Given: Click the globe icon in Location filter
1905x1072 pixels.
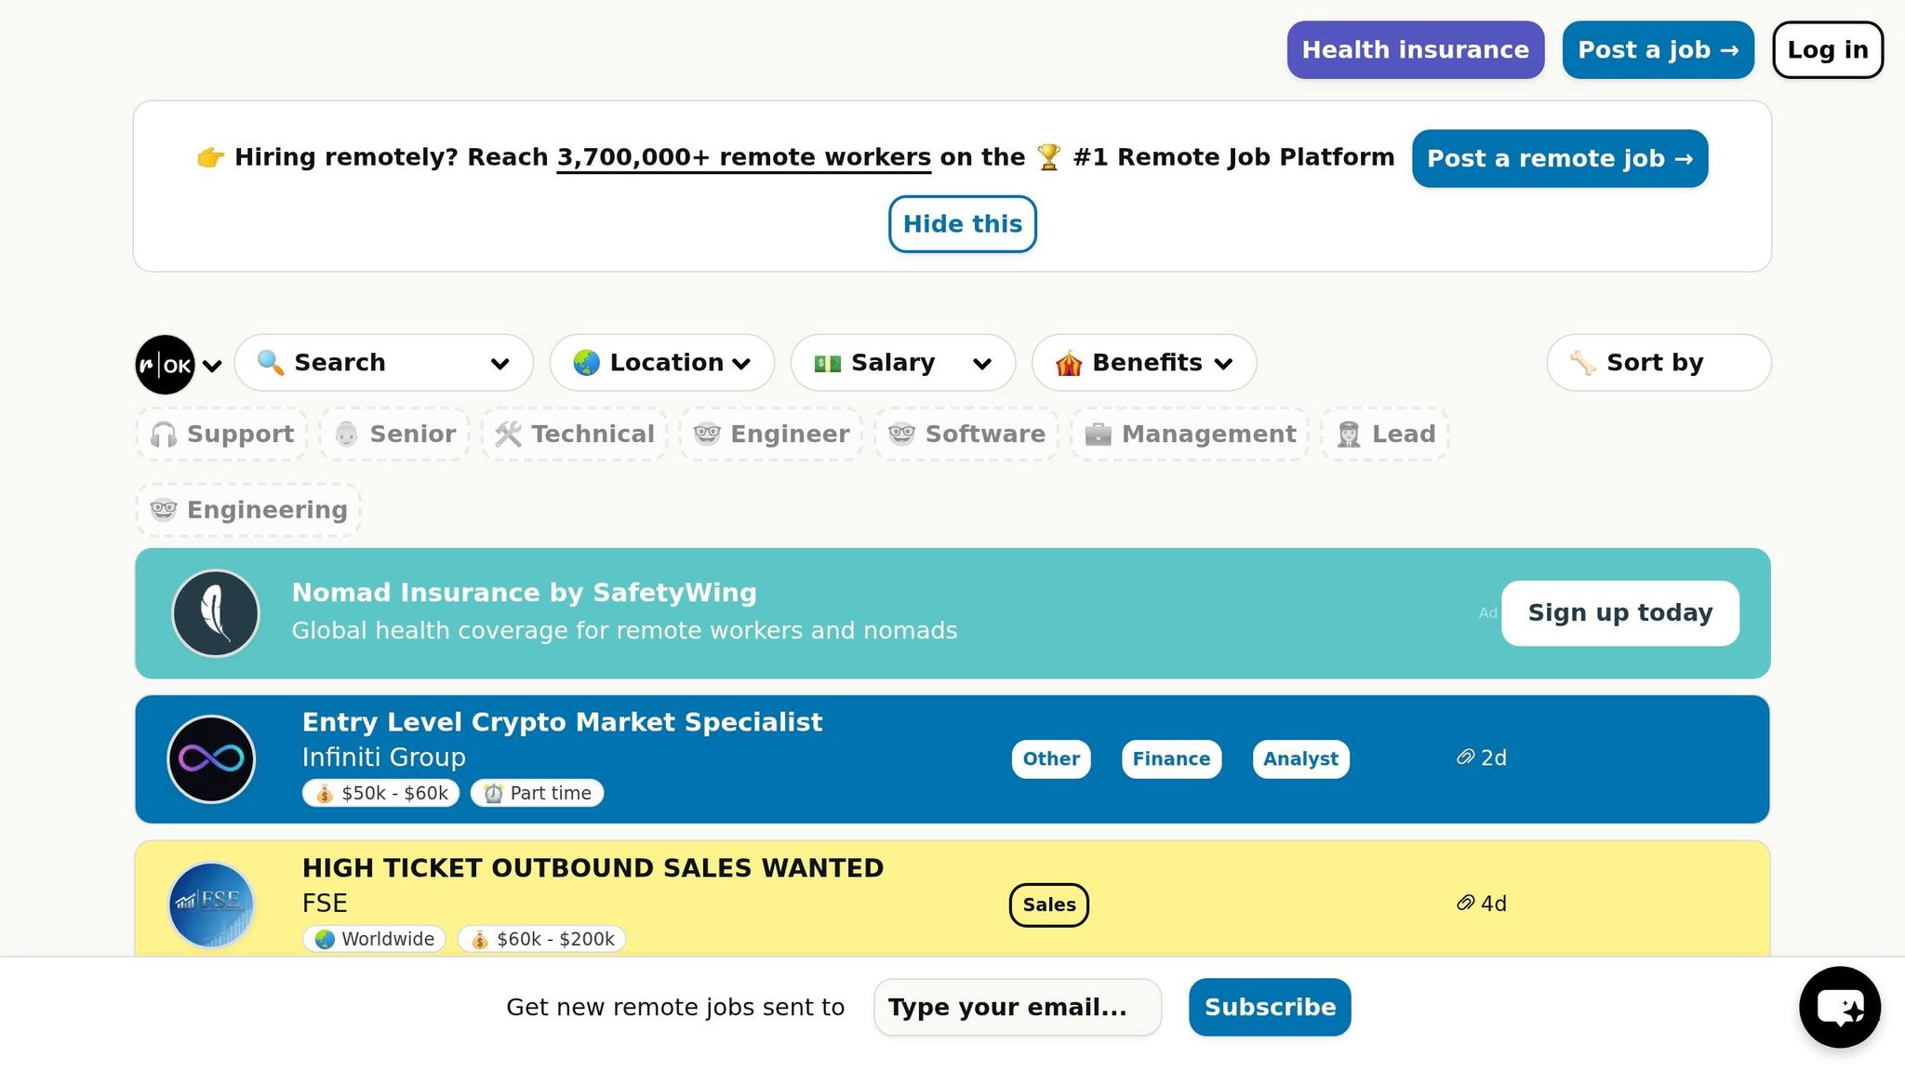Looking at the screenshot, I should point(586,362).
